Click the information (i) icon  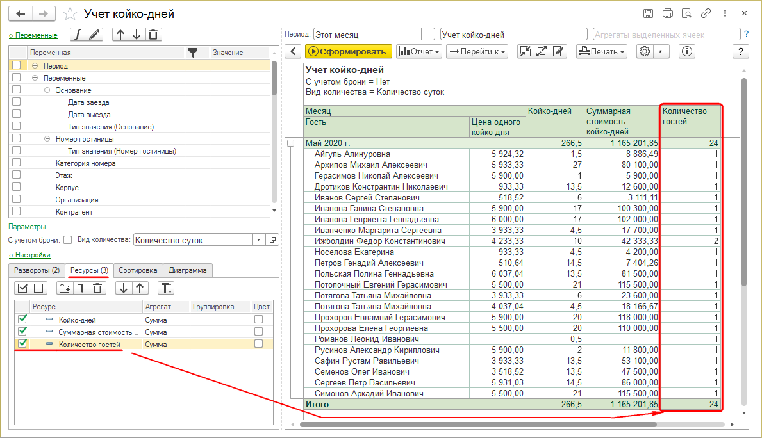click(x=687, y=52)
